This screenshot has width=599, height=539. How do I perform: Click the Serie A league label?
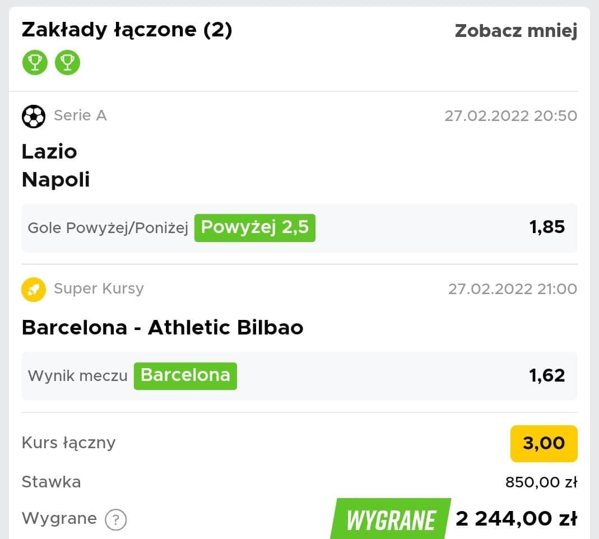pos(80,115)
